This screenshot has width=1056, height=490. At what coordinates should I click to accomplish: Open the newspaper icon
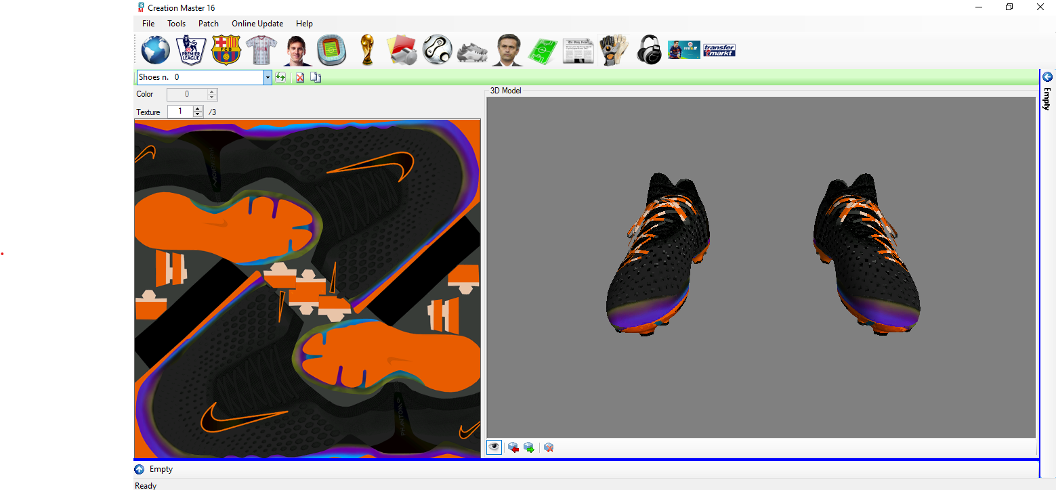[578, 51]
